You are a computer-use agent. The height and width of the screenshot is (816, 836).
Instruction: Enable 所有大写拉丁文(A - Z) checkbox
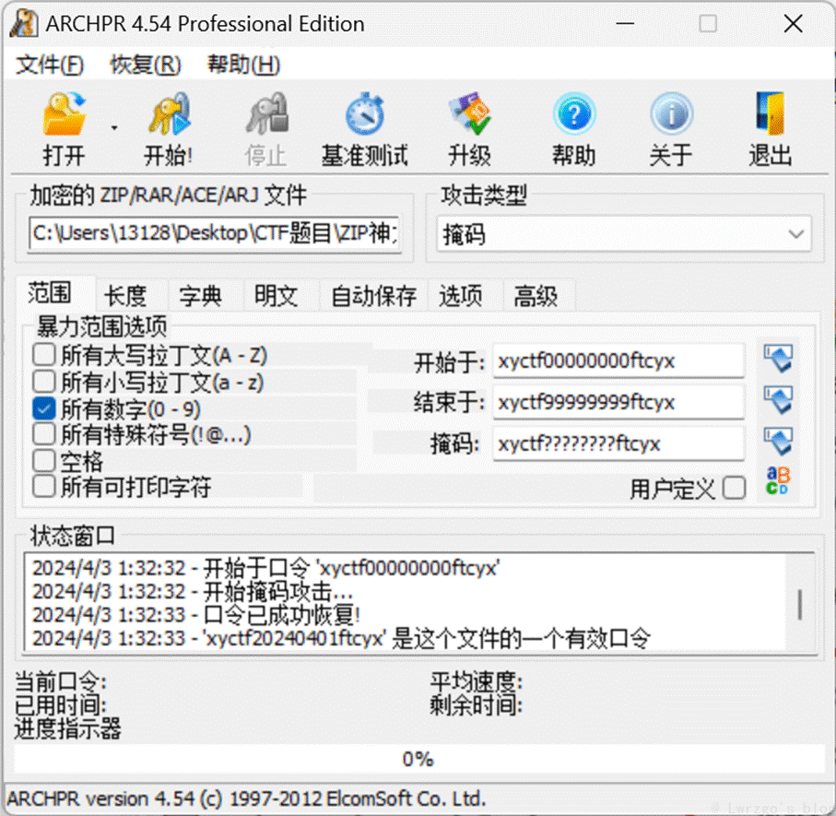tap(43, 355)
